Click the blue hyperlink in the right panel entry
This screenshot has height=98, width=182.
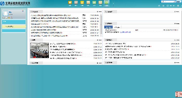click(x=125, y=32)
